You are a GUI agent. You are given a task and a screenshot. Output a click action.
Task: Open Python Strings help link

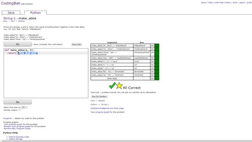click(15, 139)
